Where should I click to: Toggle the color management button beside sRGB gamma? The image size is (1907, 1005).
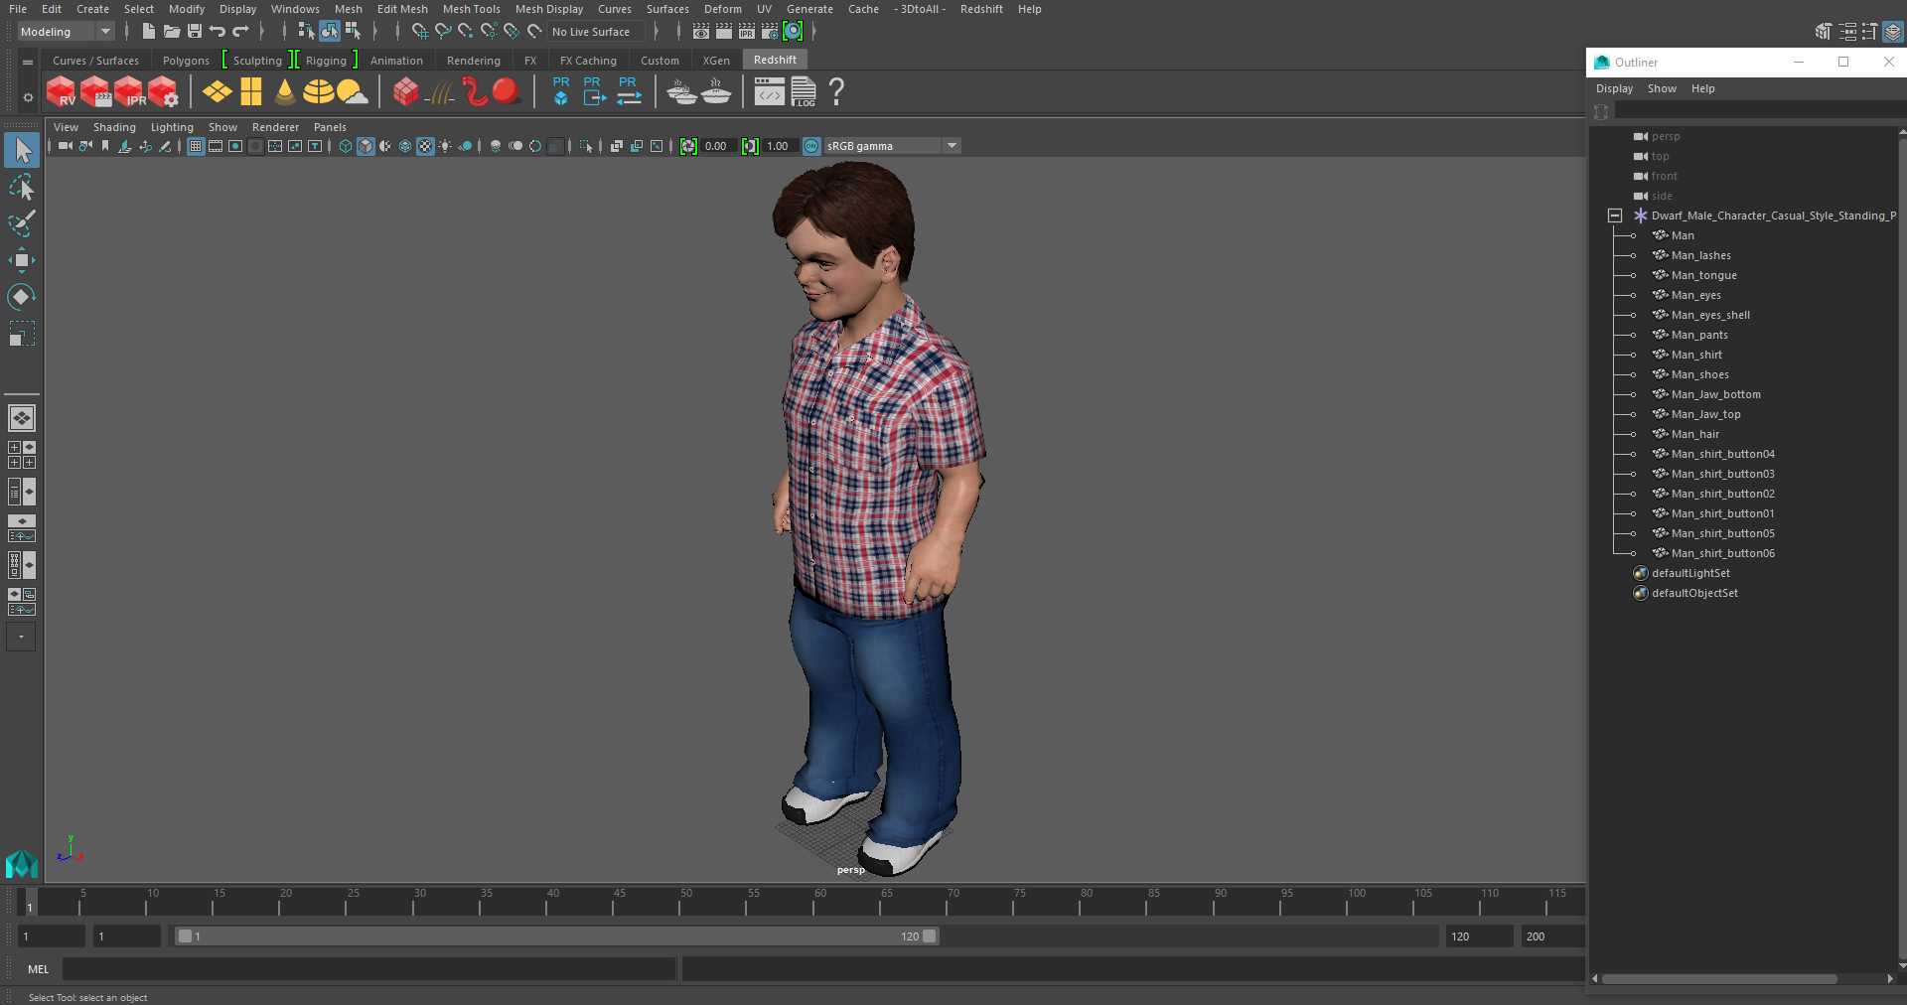pyautogui.click(x=811, y=146)
